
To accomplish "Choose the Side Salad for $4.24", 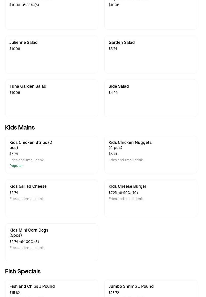I will click(151, 98).
